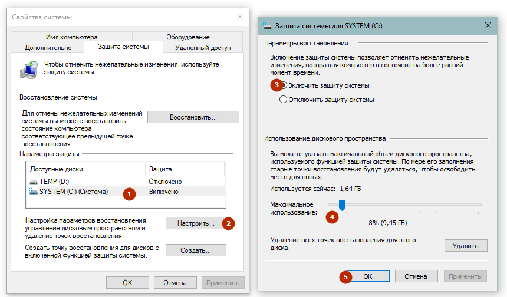Viewport: 507px width, 297px height.
Task: Go to the 'Удаленный доступ' tab
Action: (203, 48)
